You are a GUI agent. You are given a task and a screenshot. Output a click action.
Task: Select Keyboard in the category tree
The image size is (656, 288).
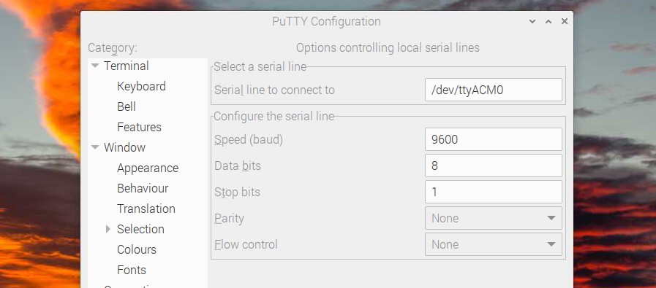click(x=141, y=86)
